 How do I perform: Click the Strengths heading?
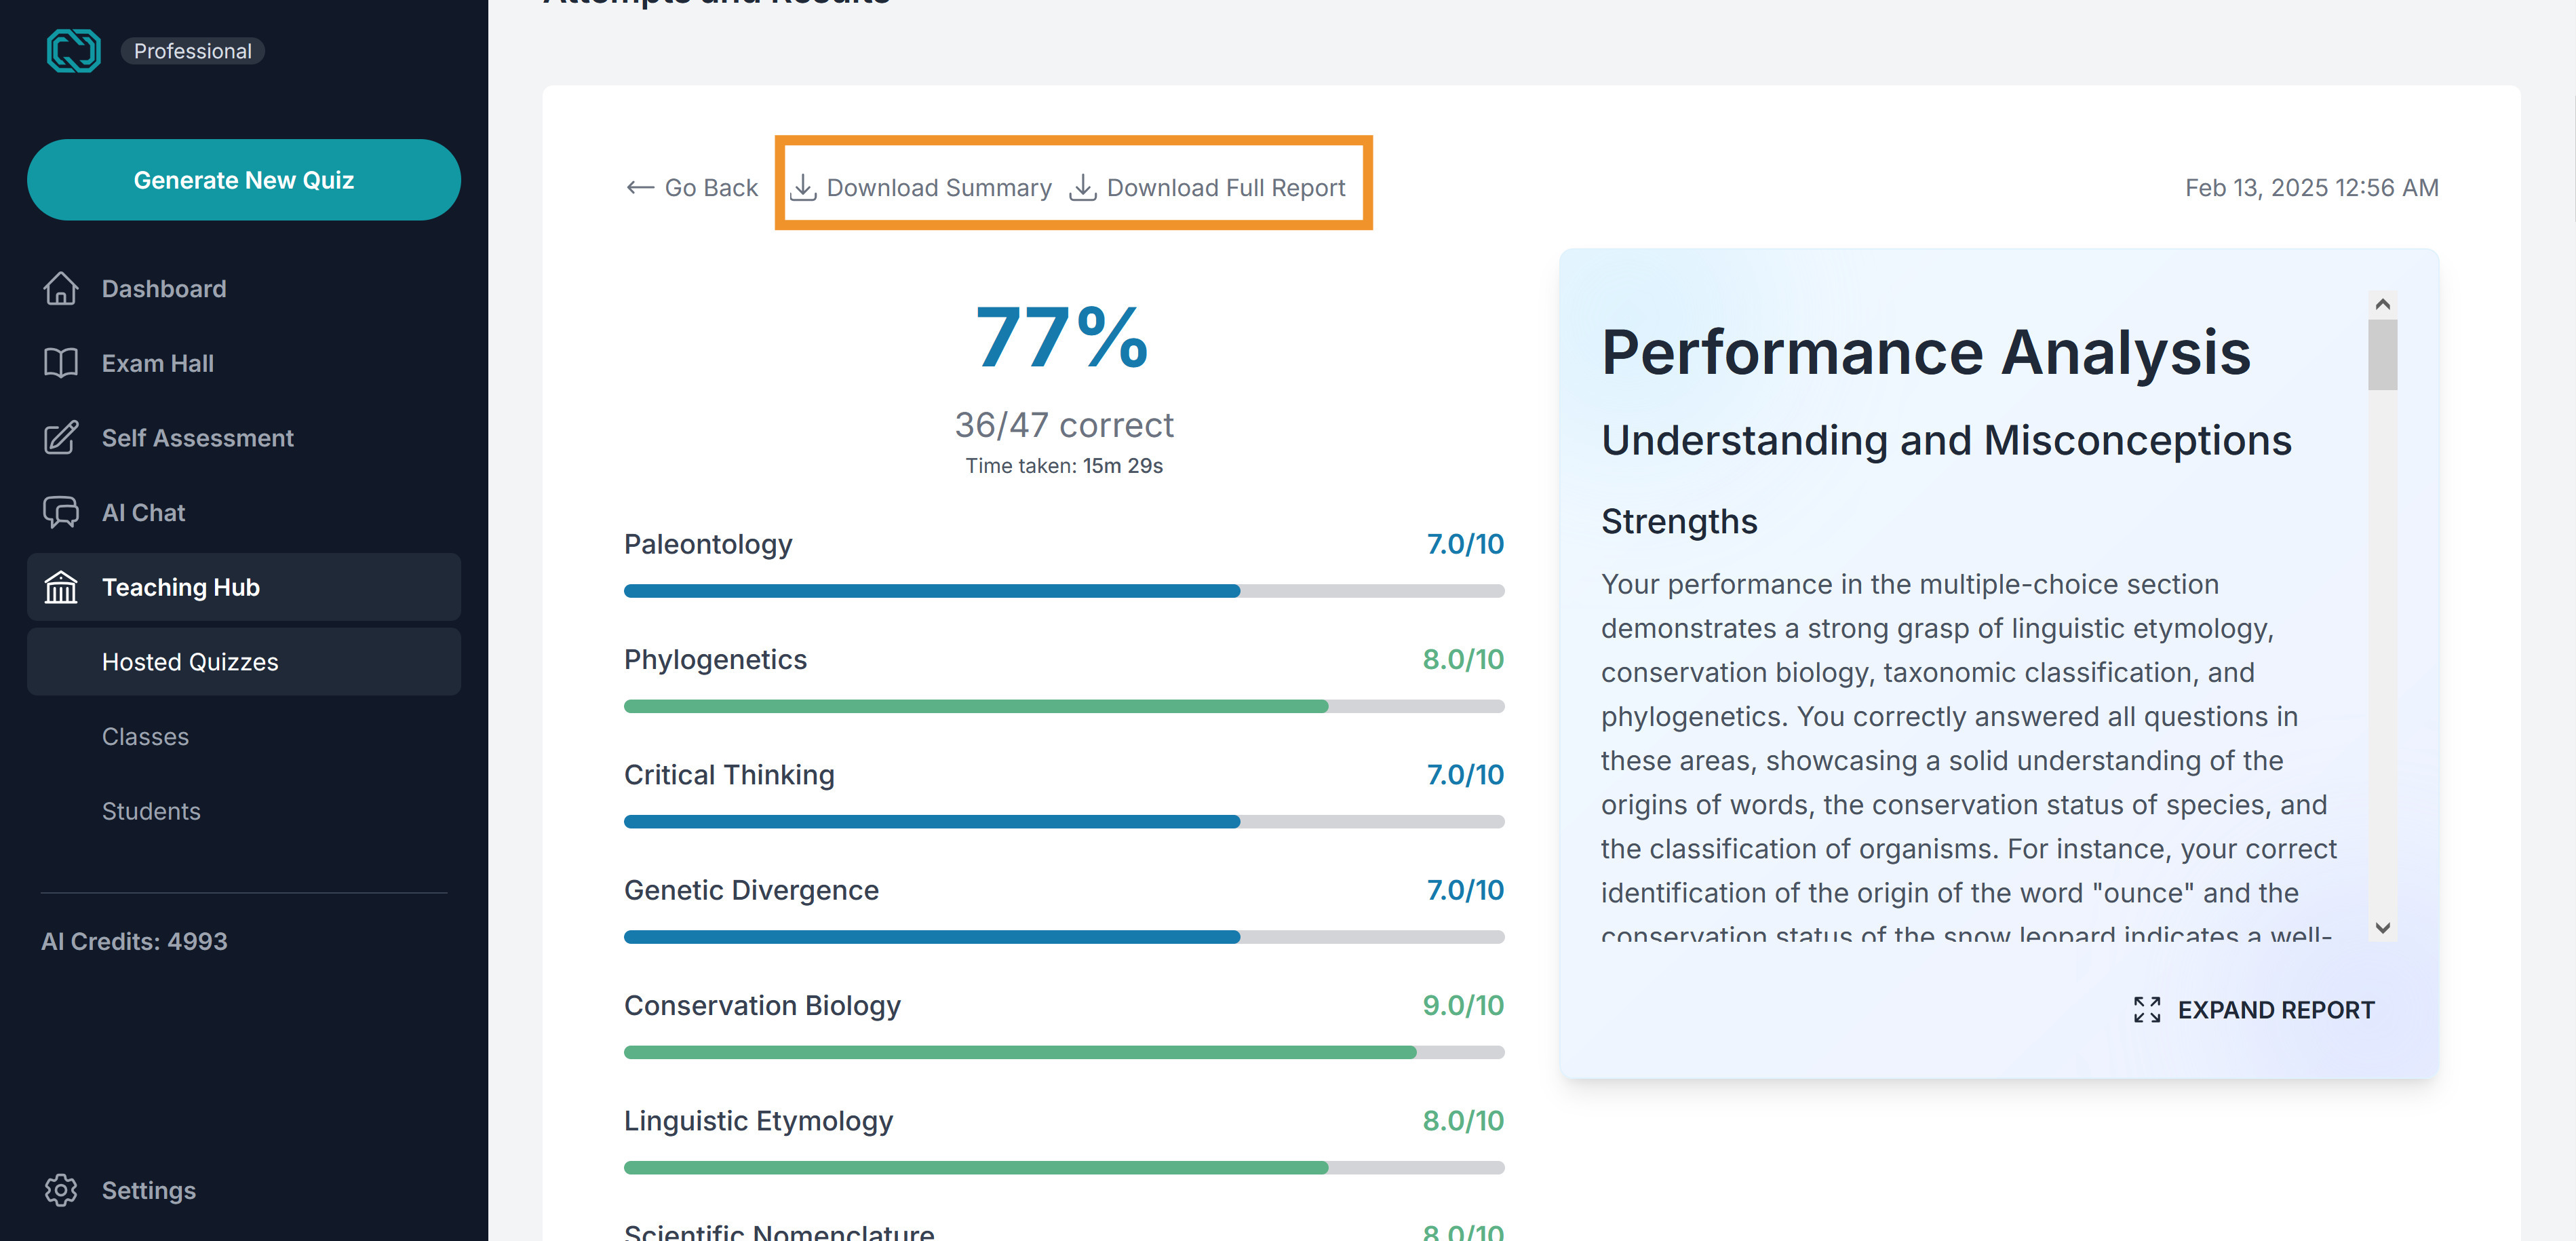point(1679,522)
